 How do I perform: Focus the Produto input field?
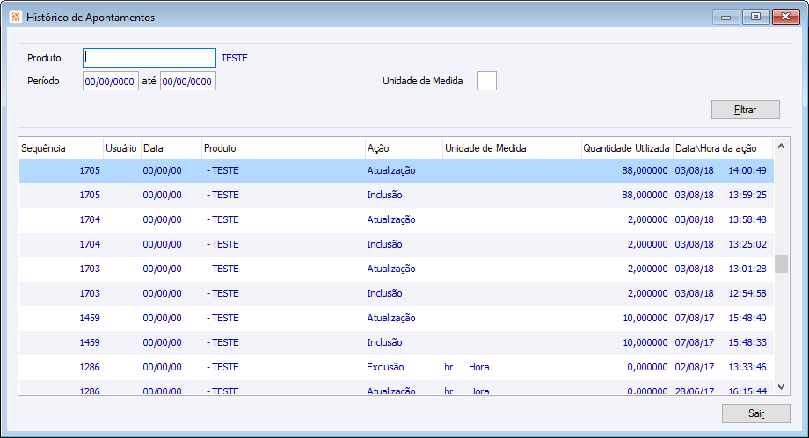149,58
